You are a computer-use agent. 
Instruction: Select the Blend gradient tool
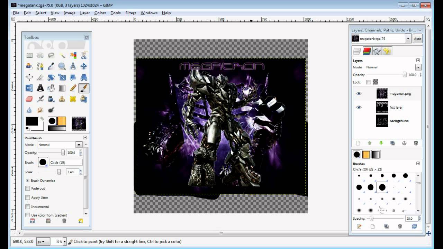pos(62,88)
